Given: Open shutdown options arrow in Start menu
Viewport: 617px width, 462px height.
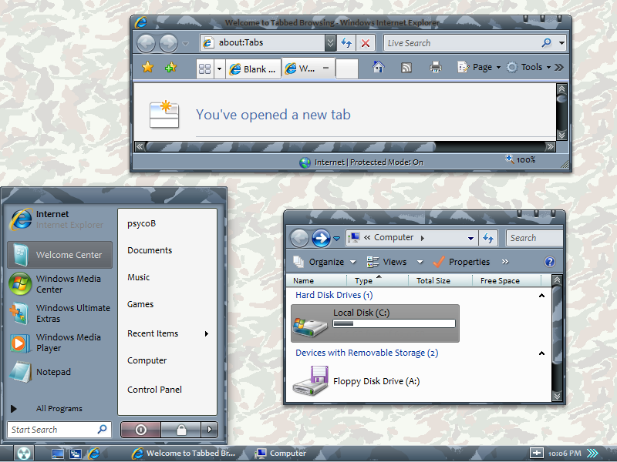Looking at the screenshot, I should [x=209, y=430].
